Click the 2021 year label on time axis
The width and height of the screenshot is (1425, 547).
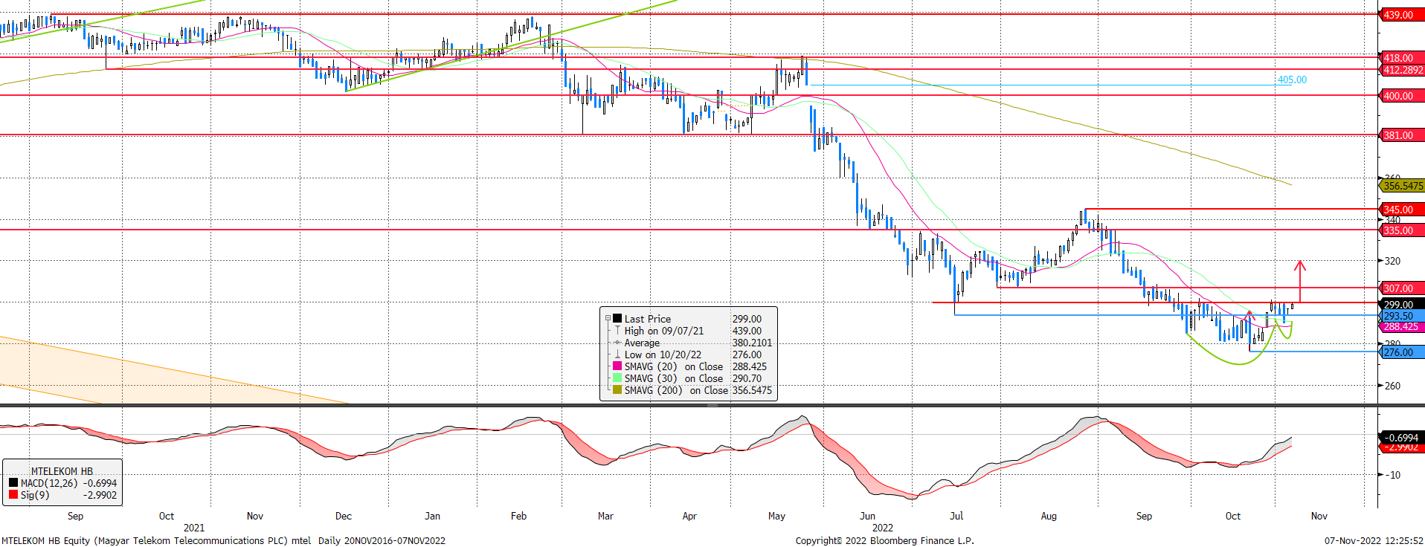194,528
